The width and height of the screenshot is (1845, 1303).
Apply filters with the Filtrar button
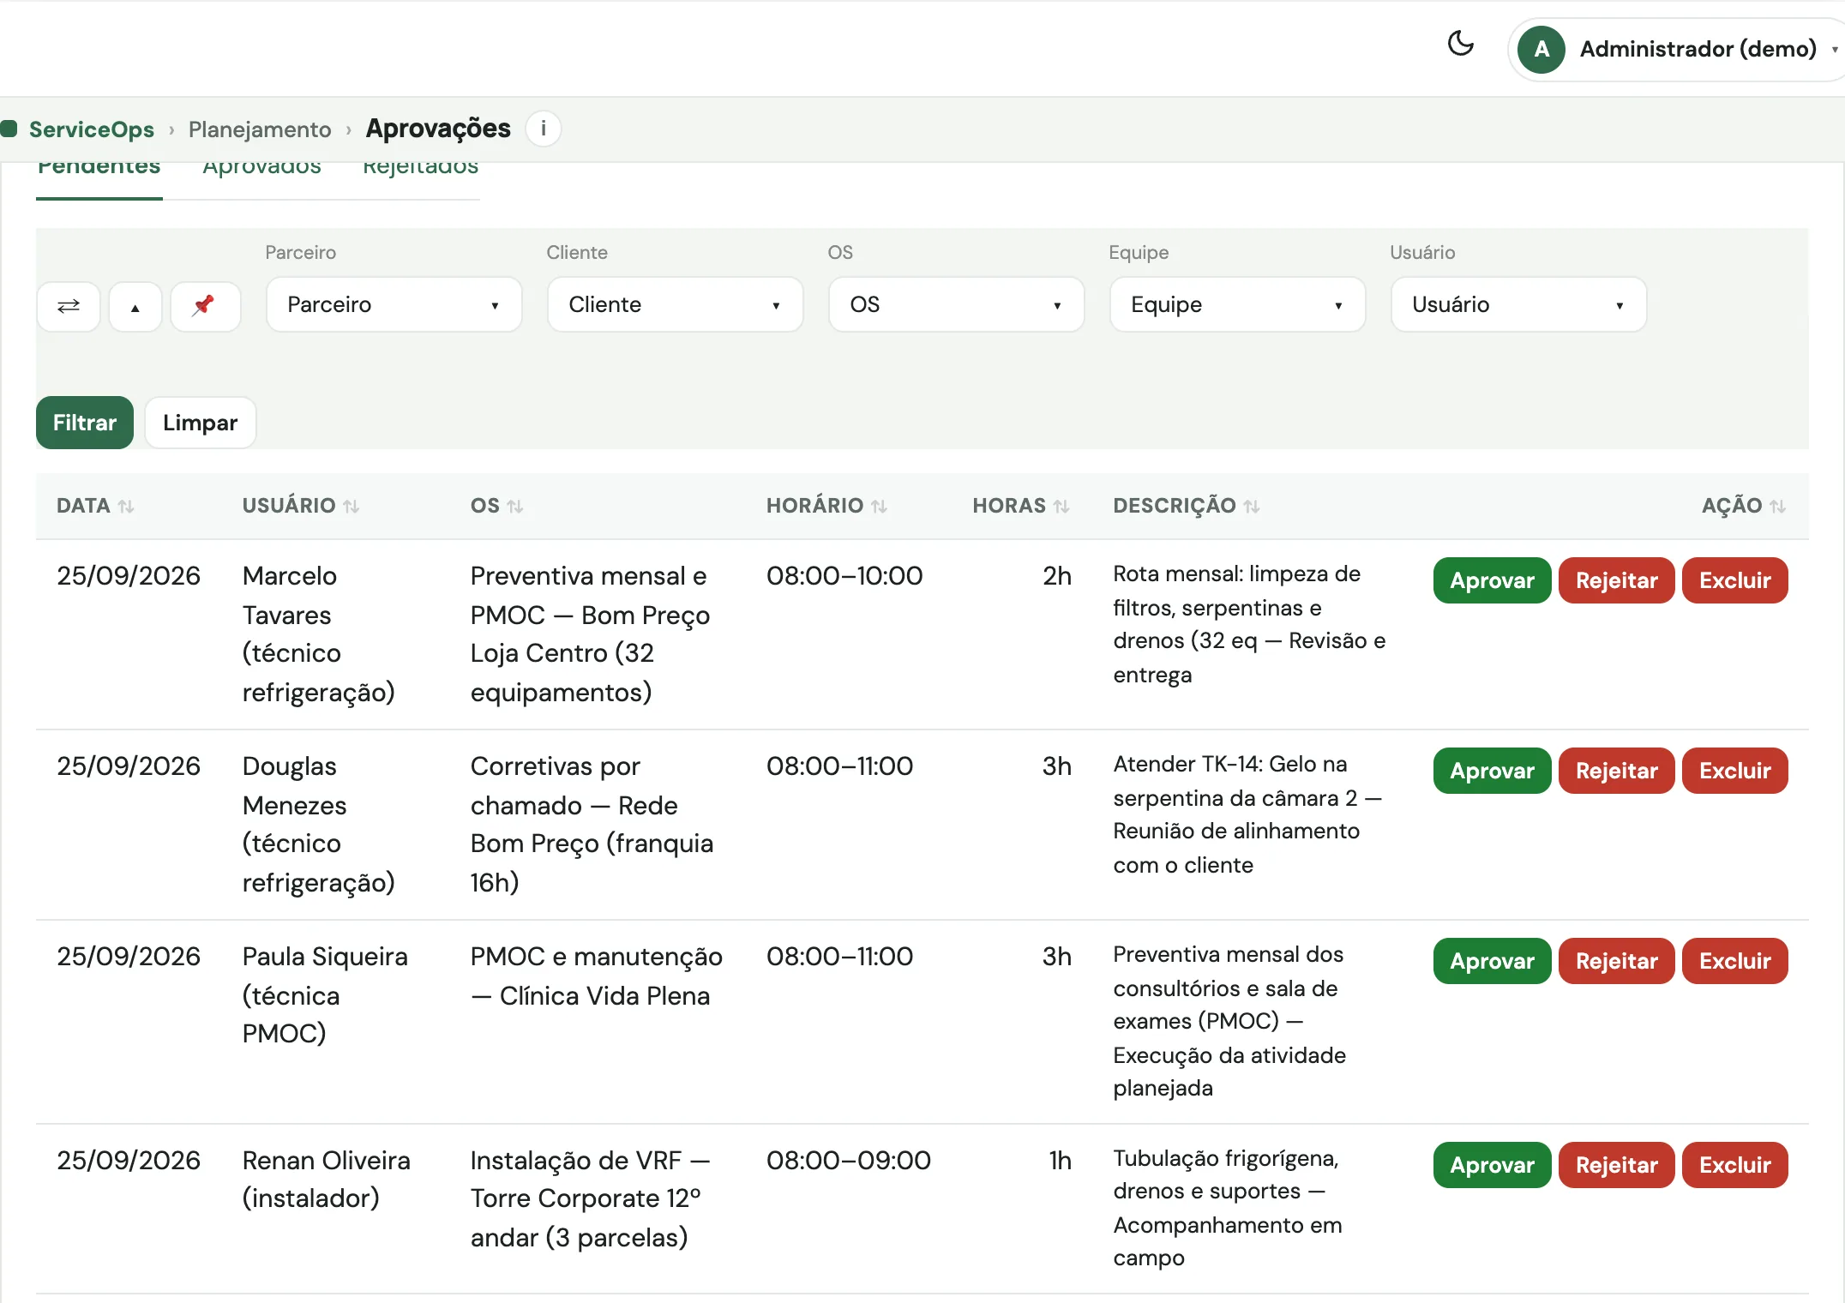click(85, 423)
